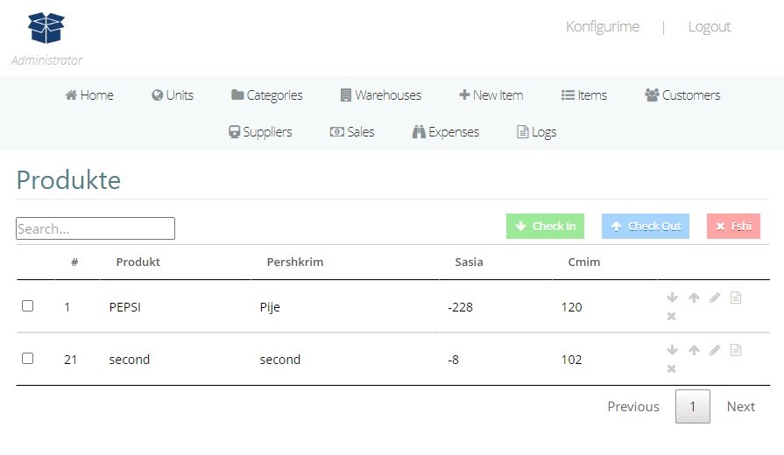784x455 pixels.
Task: Click the down-arrow icon in second product row
Action: pos(672,350)
